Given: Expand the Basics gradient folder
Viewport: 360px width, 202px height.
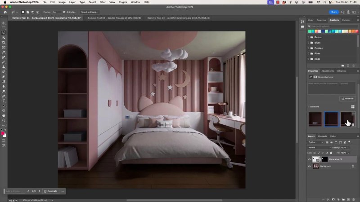Looking at the screenshot, I should pyautogui.click(x=309, y=37).
